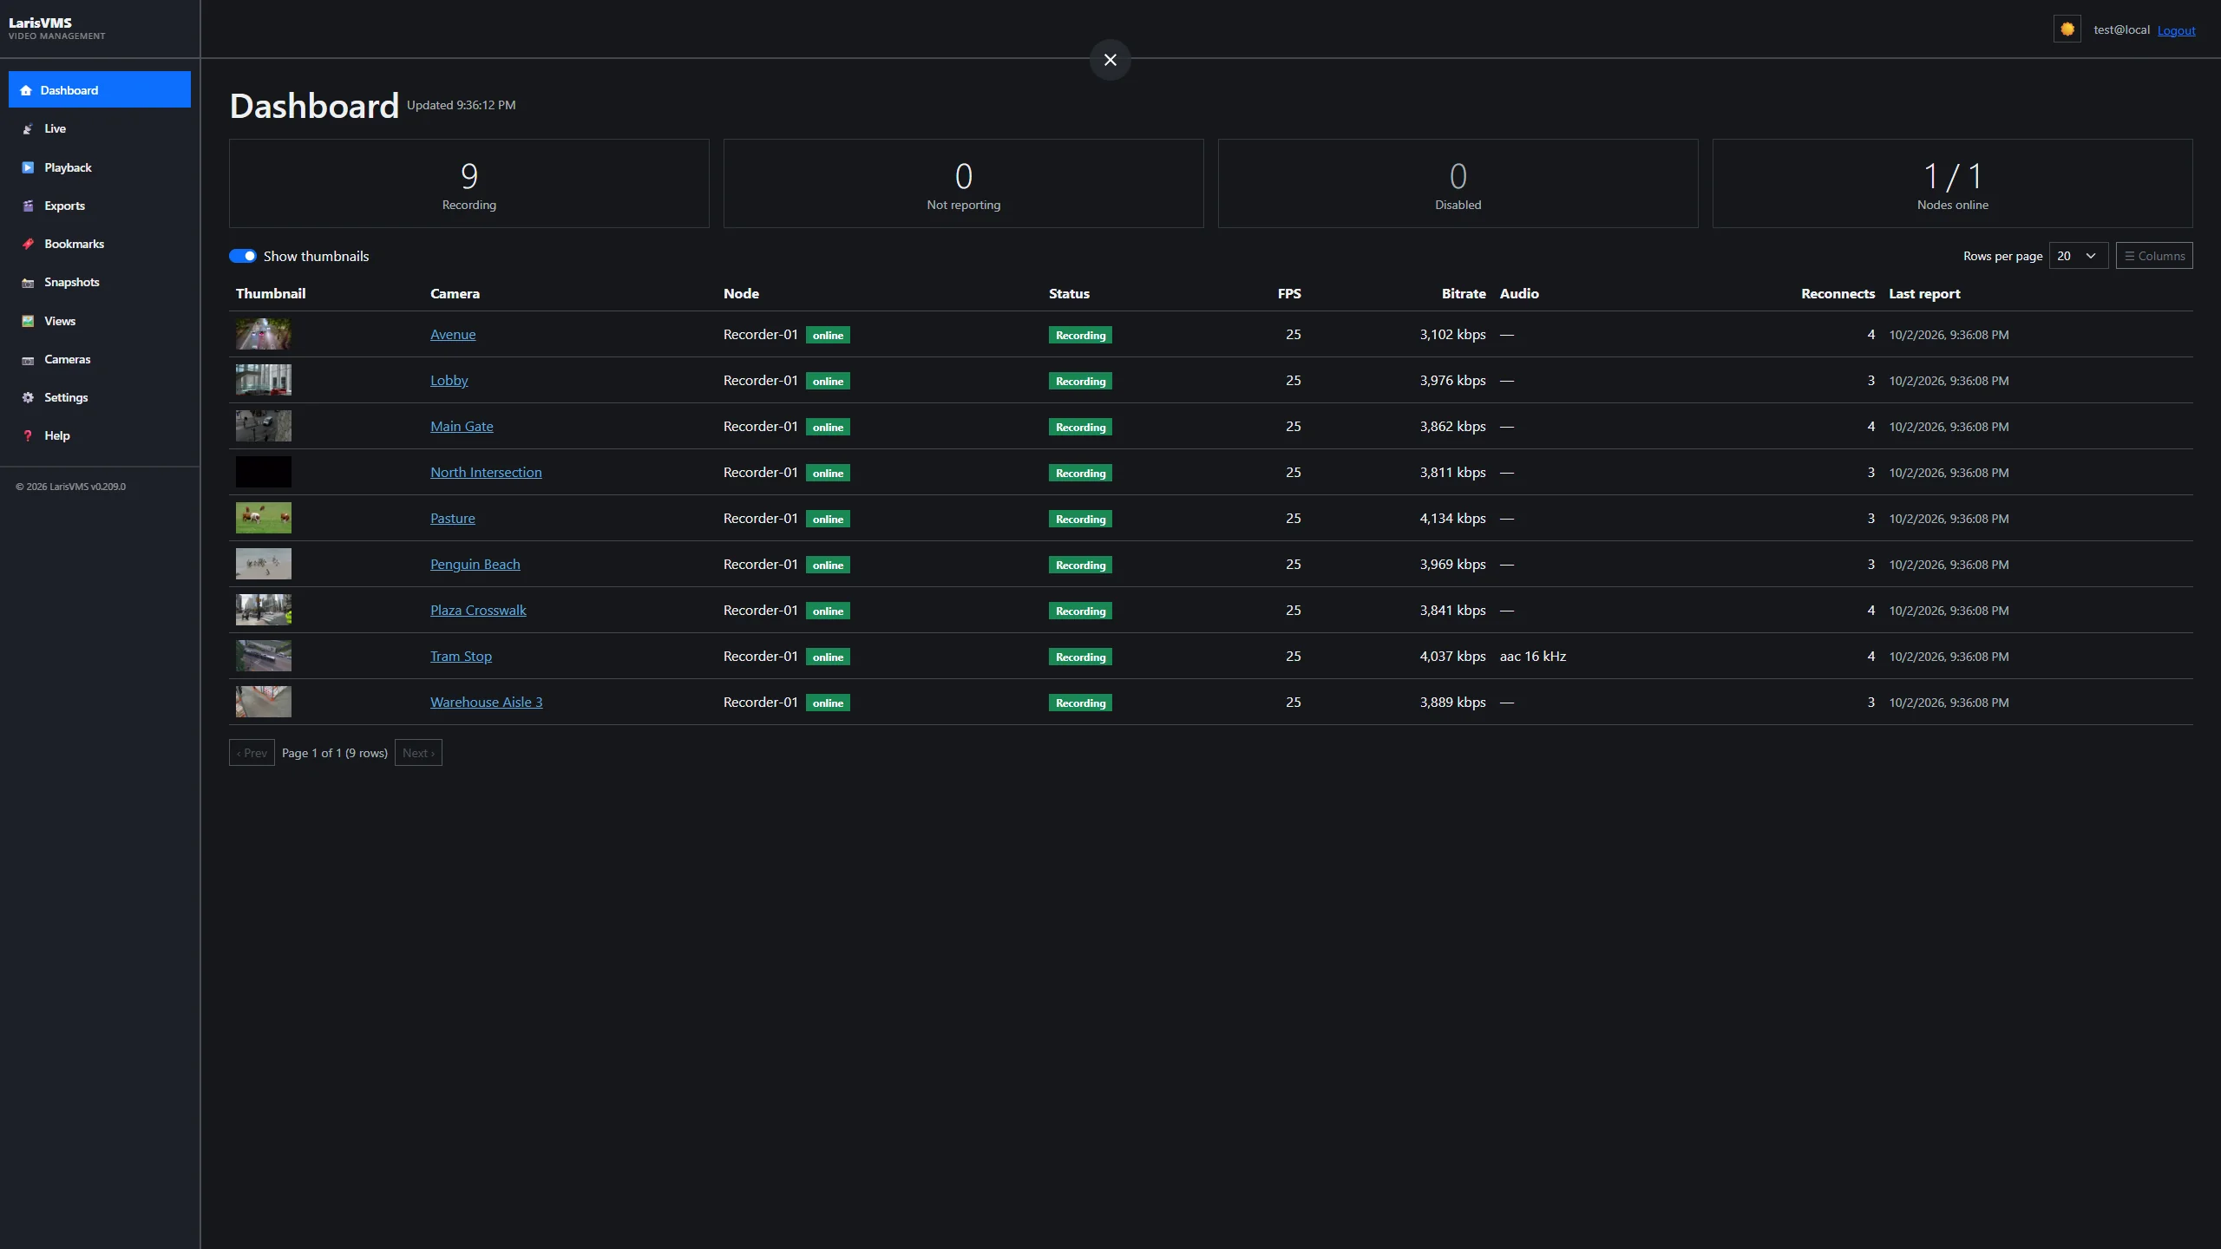
Task: Click the Recording count summary card
Action: click(469, 184)
